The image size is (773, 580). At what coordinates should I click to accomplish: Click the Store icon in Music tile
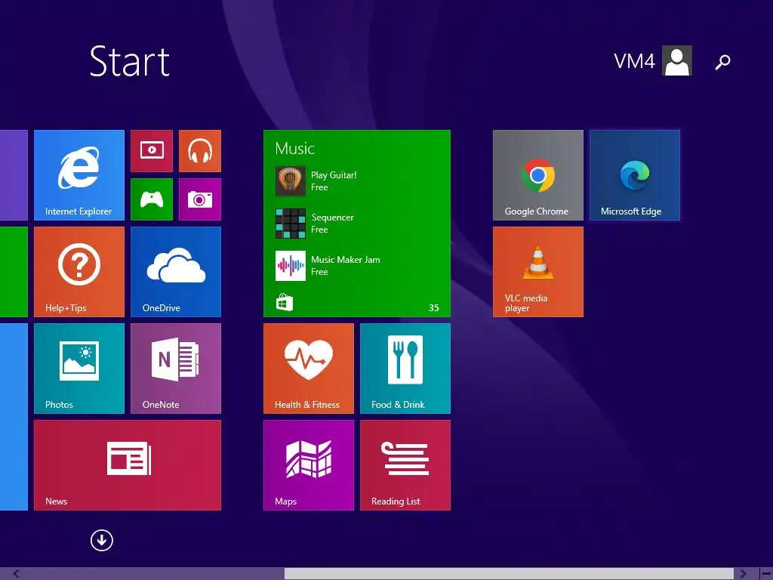285,302
